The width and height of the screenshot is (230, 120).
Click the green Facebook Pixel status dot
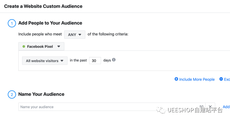24,47
